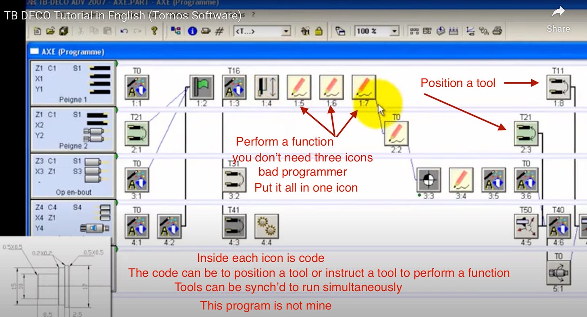Select operation 3:1 icon
Screen dimensions: 587x317
[x=137, y=180]
